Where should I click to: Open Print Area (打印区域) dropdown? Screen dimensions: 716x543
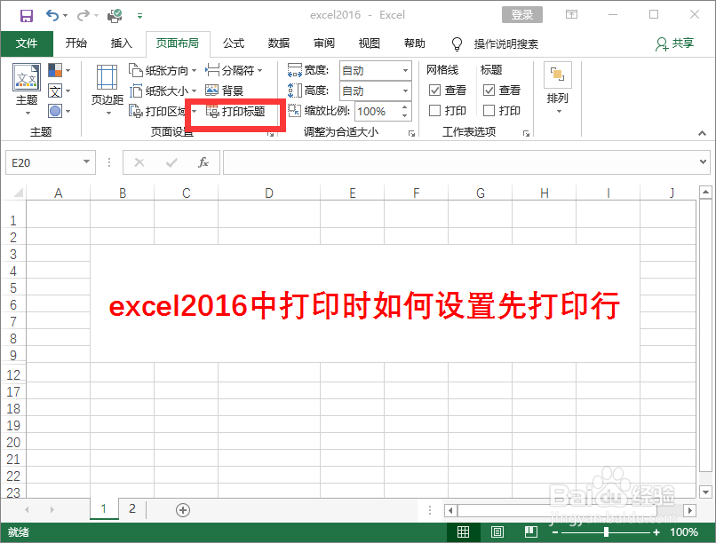(x=163, y=111)
